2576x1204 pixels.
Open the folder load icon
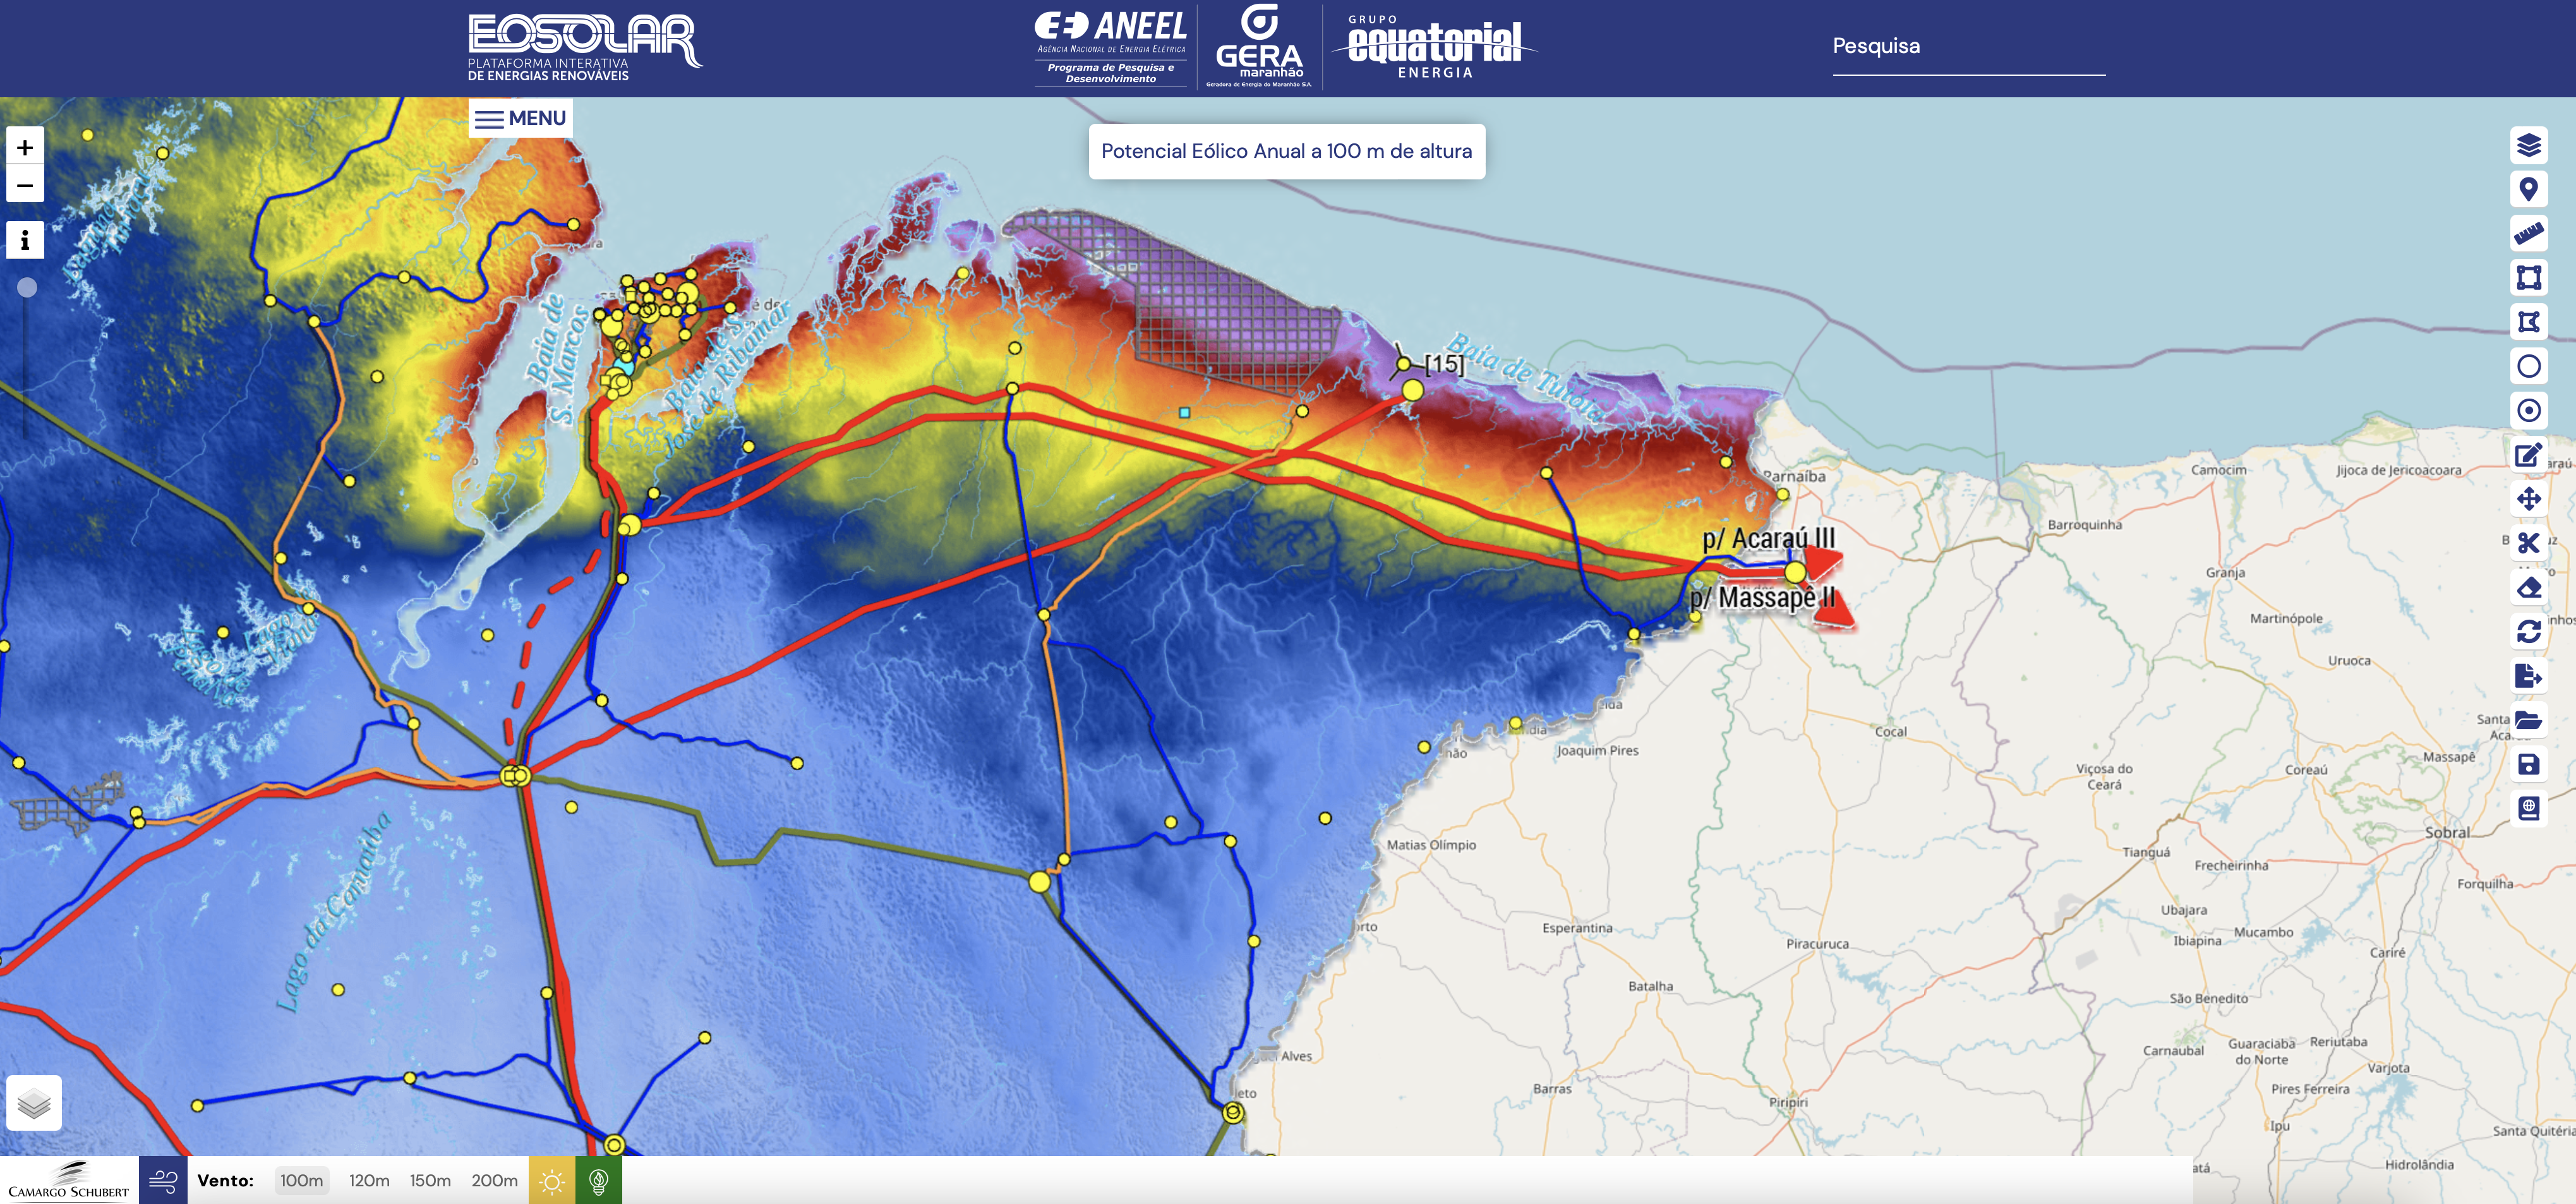click(2528, 720)
